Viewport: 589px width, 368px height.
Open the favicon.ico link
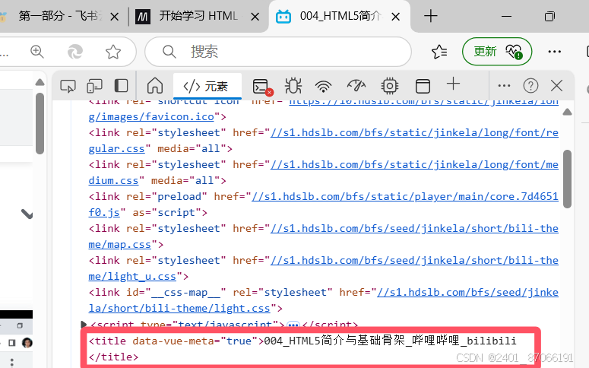[x=151, y=117]
